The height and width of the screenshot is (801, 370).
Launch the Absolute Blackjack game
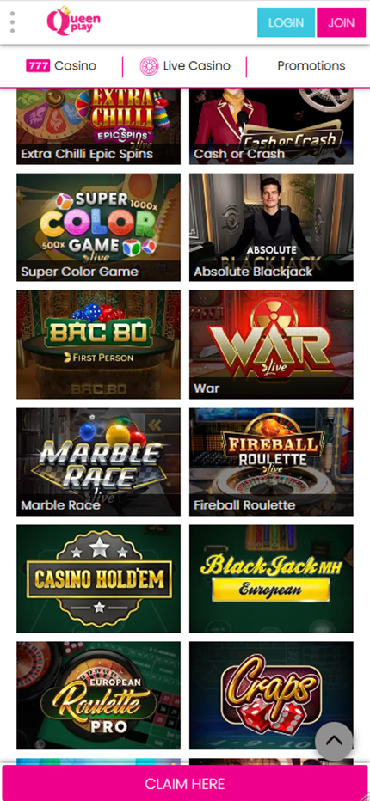pos(271,228)
